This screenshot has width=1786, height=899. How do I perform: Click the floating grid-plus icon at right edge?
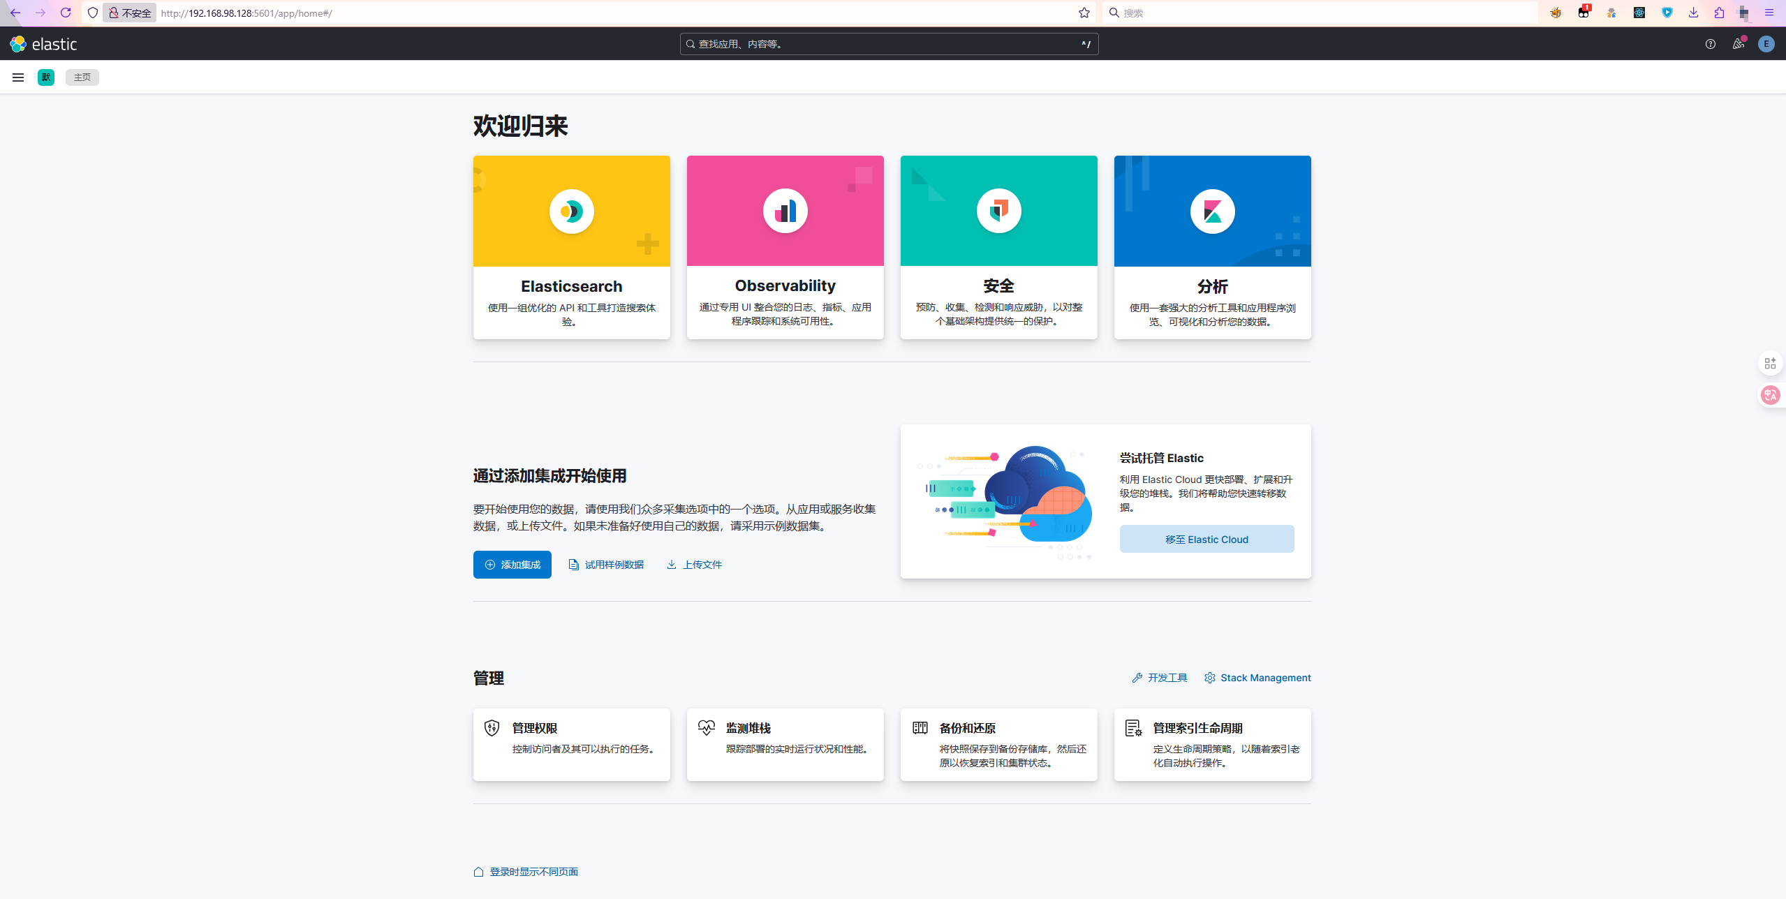tap(1771, 363)
